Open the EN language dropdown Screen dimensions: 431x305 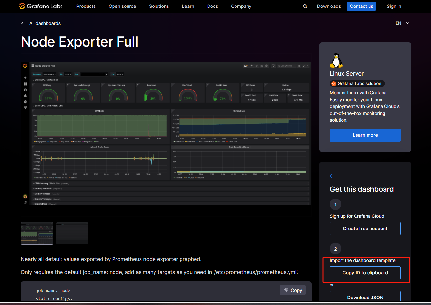pos(402,23)
